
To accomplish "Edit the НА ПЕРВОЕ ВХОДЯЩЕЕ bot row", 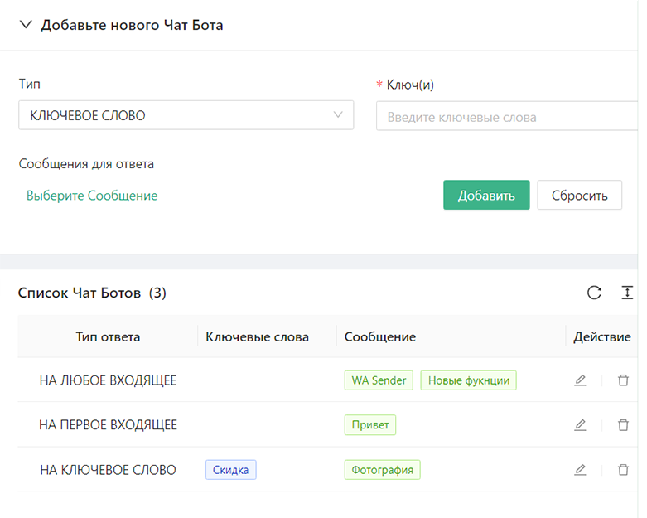I will tap(580, 425).
